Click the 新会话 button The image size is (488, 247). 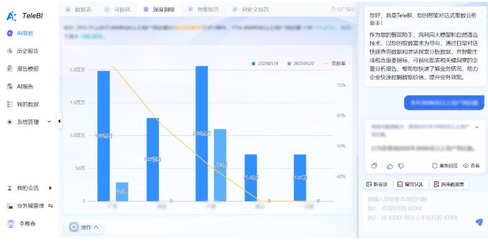[x=377, y=184]
